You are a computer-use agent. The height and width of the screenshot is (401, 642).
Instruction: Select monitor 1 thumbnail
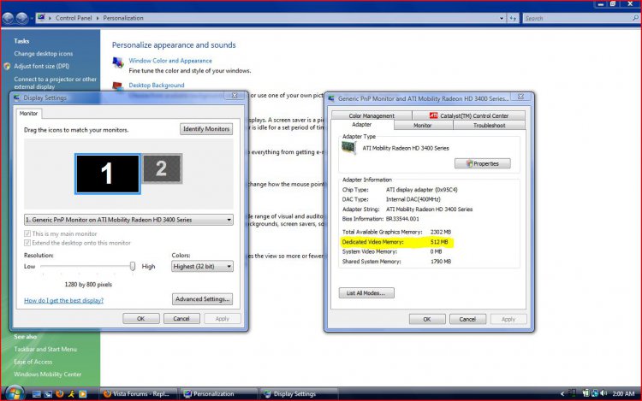[x=108, y=174]
